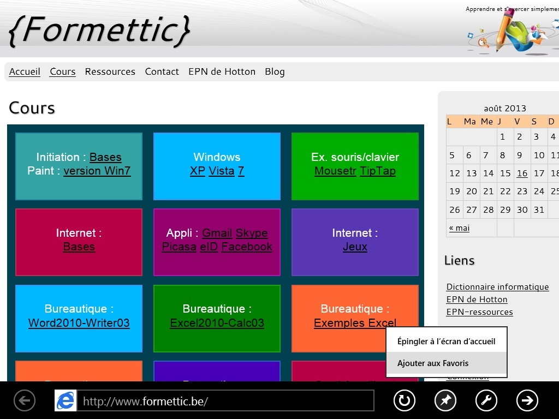Choose Ajouter aux Favoris
This screenshot has width=559, height=419.
pyautogui.click(x=447, y=363)
